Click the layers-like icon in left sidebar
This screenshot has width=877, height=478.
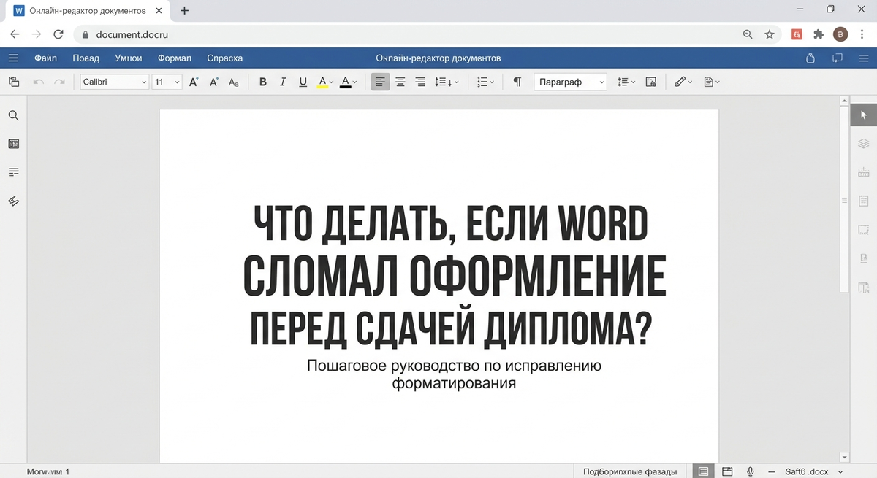pyautogui.click(x=13, y=201)
